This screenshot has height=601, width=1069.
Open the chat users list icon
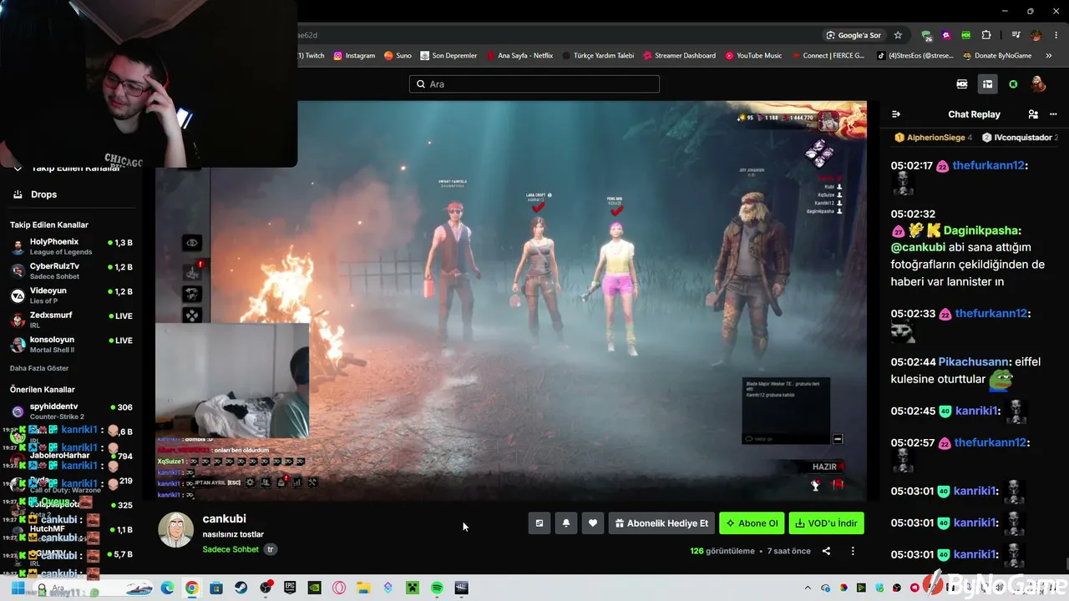pos(1033,114)
